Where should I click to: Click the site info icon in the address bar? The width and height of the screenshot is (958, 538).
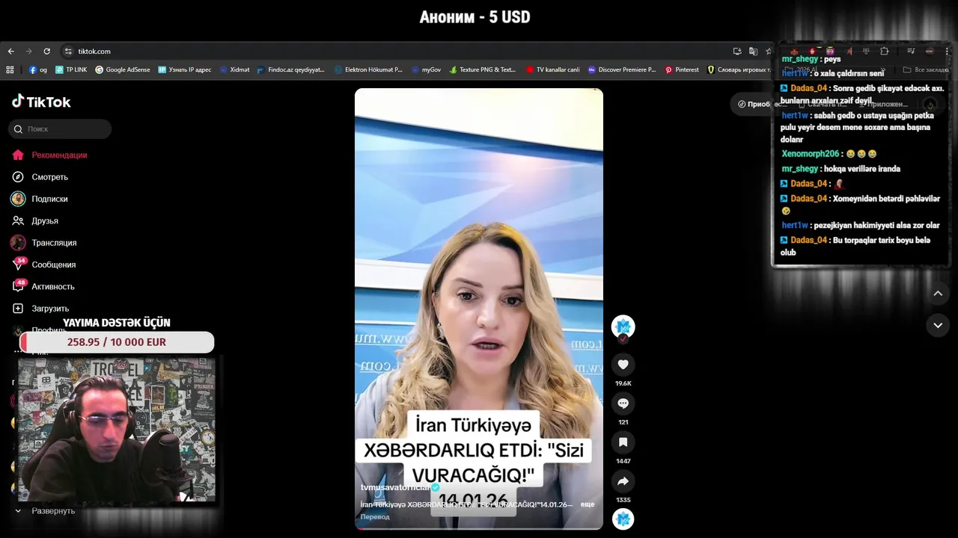[x=68, y=52]
